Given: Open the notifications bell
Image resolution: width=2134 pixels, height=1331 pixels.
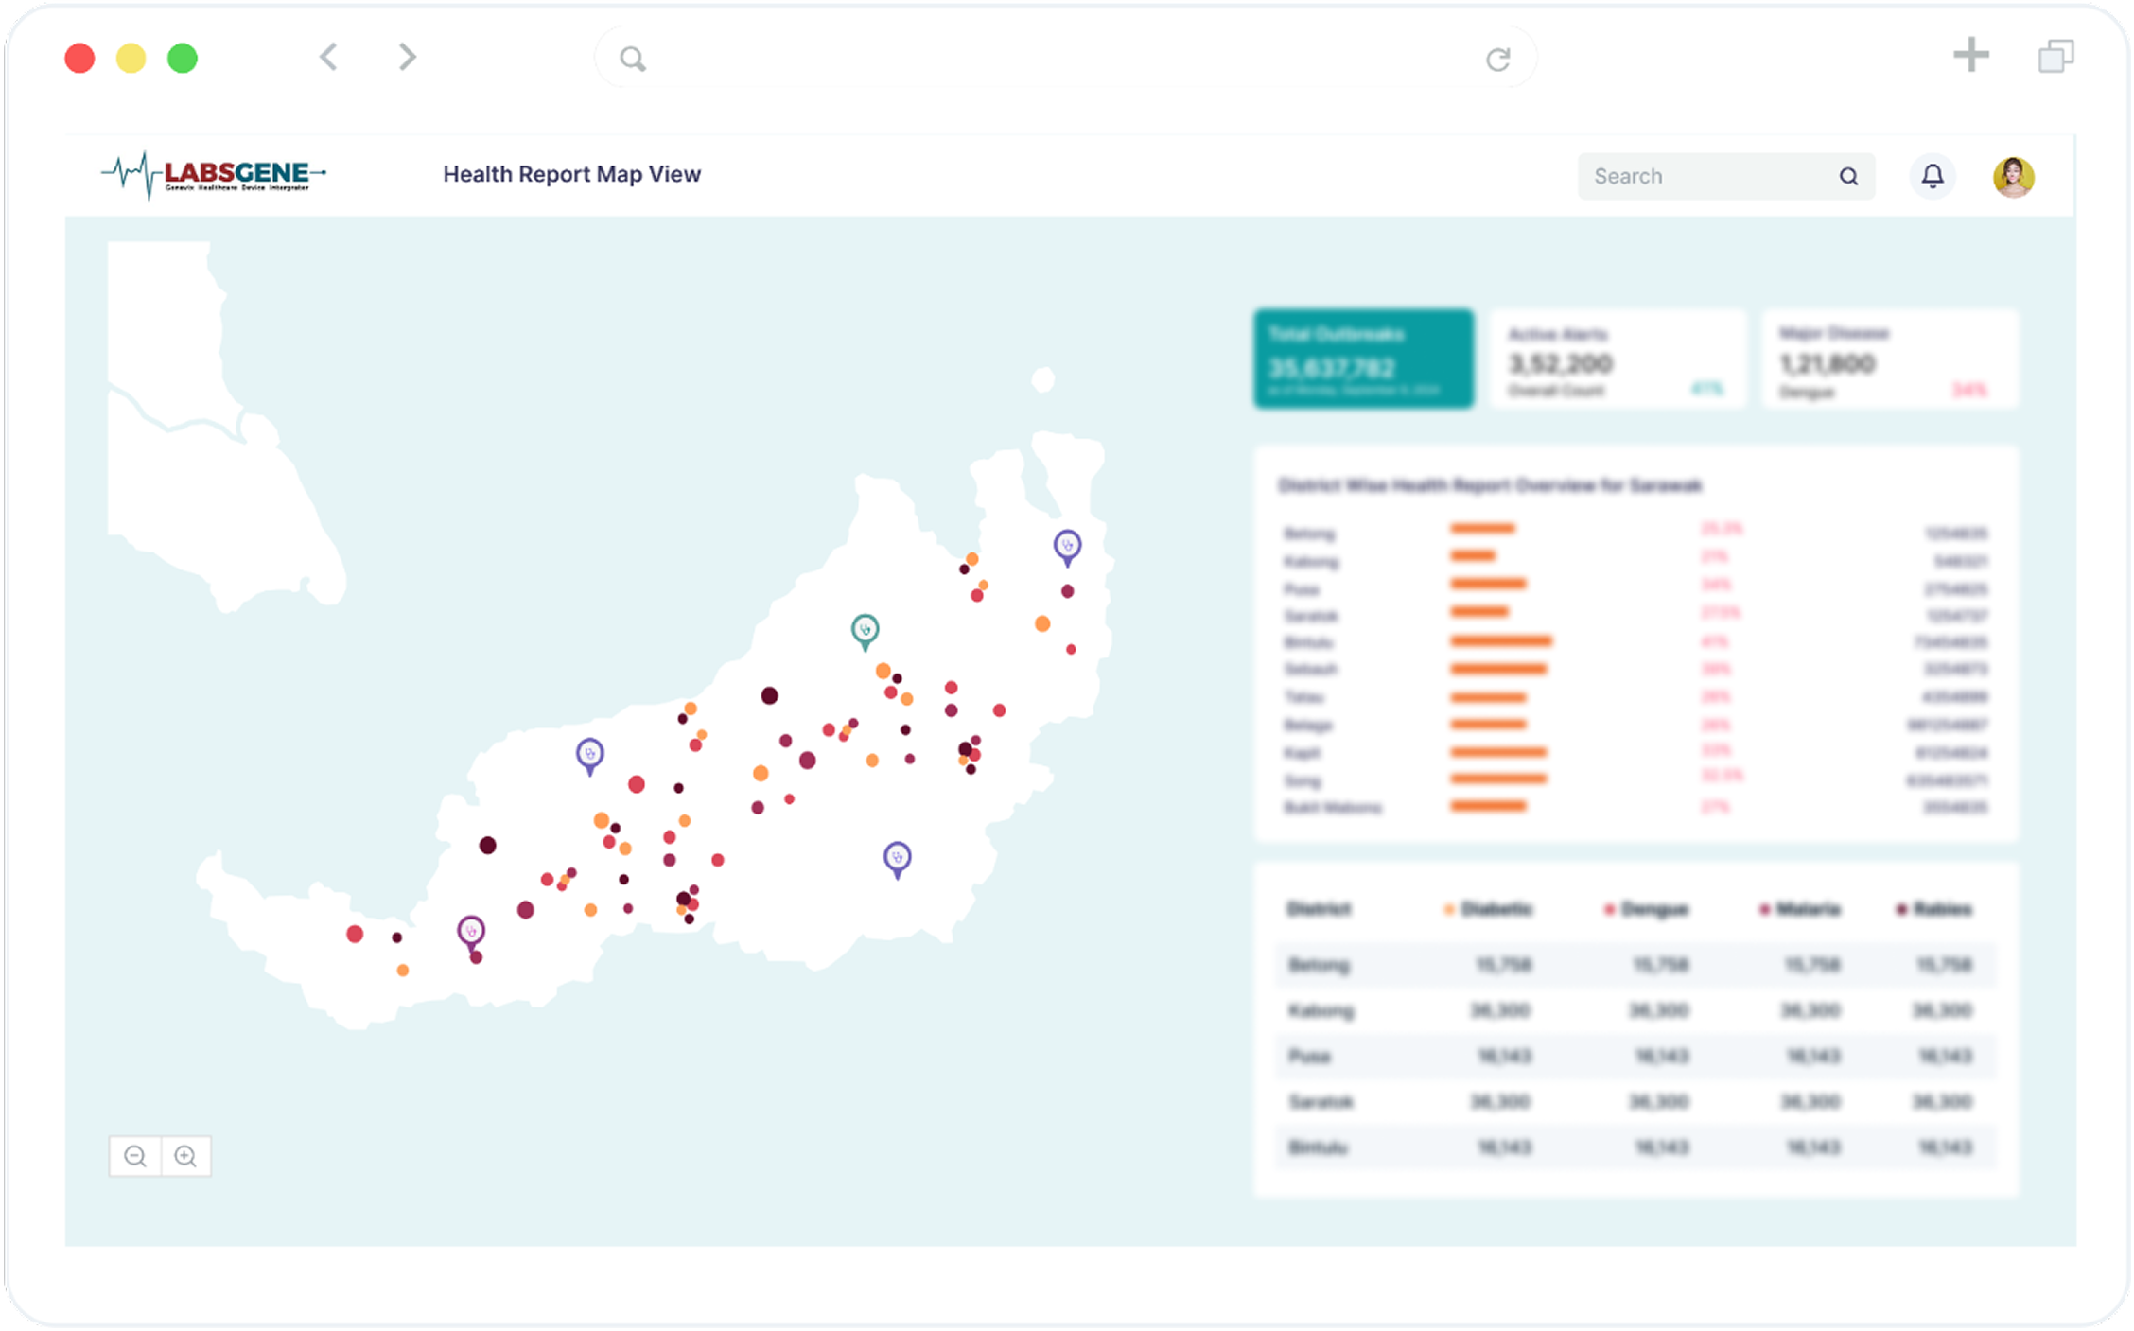Looking at the screenshot, I should point(1933,176).
